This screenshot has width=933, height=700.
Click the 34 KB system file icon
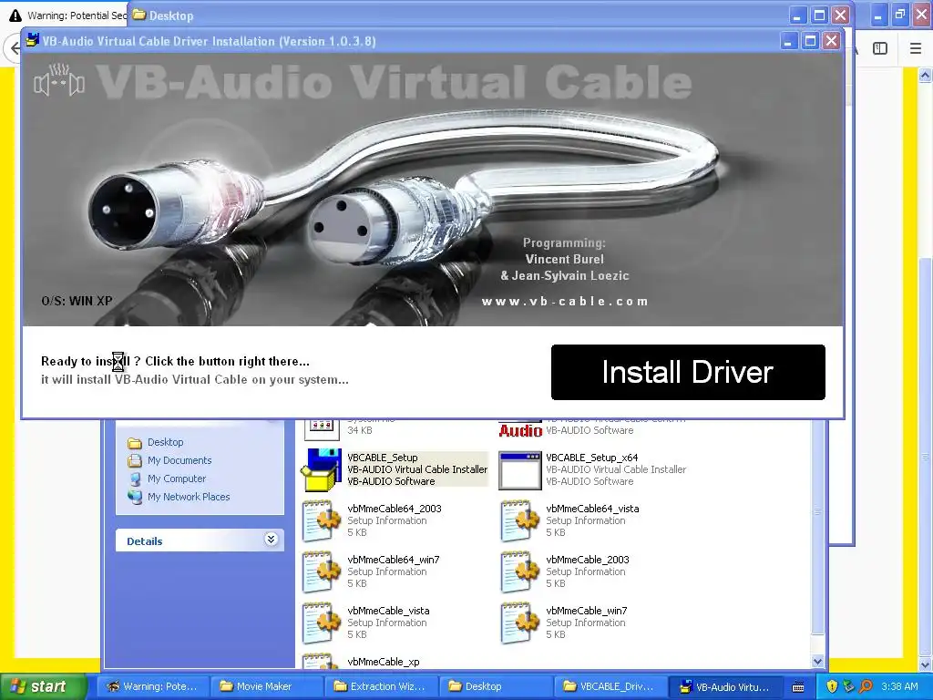click(x=322, y=428)
